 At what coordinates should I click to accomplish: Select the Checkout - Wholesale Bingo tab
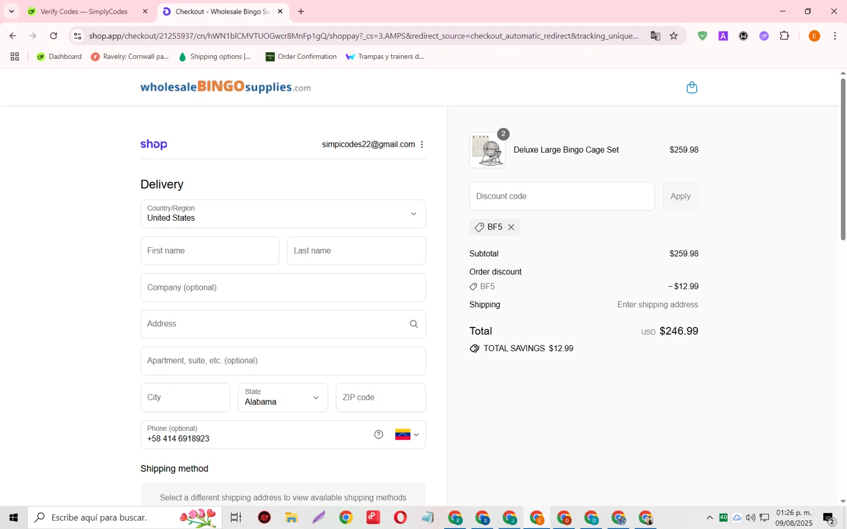tap(222, 11)
